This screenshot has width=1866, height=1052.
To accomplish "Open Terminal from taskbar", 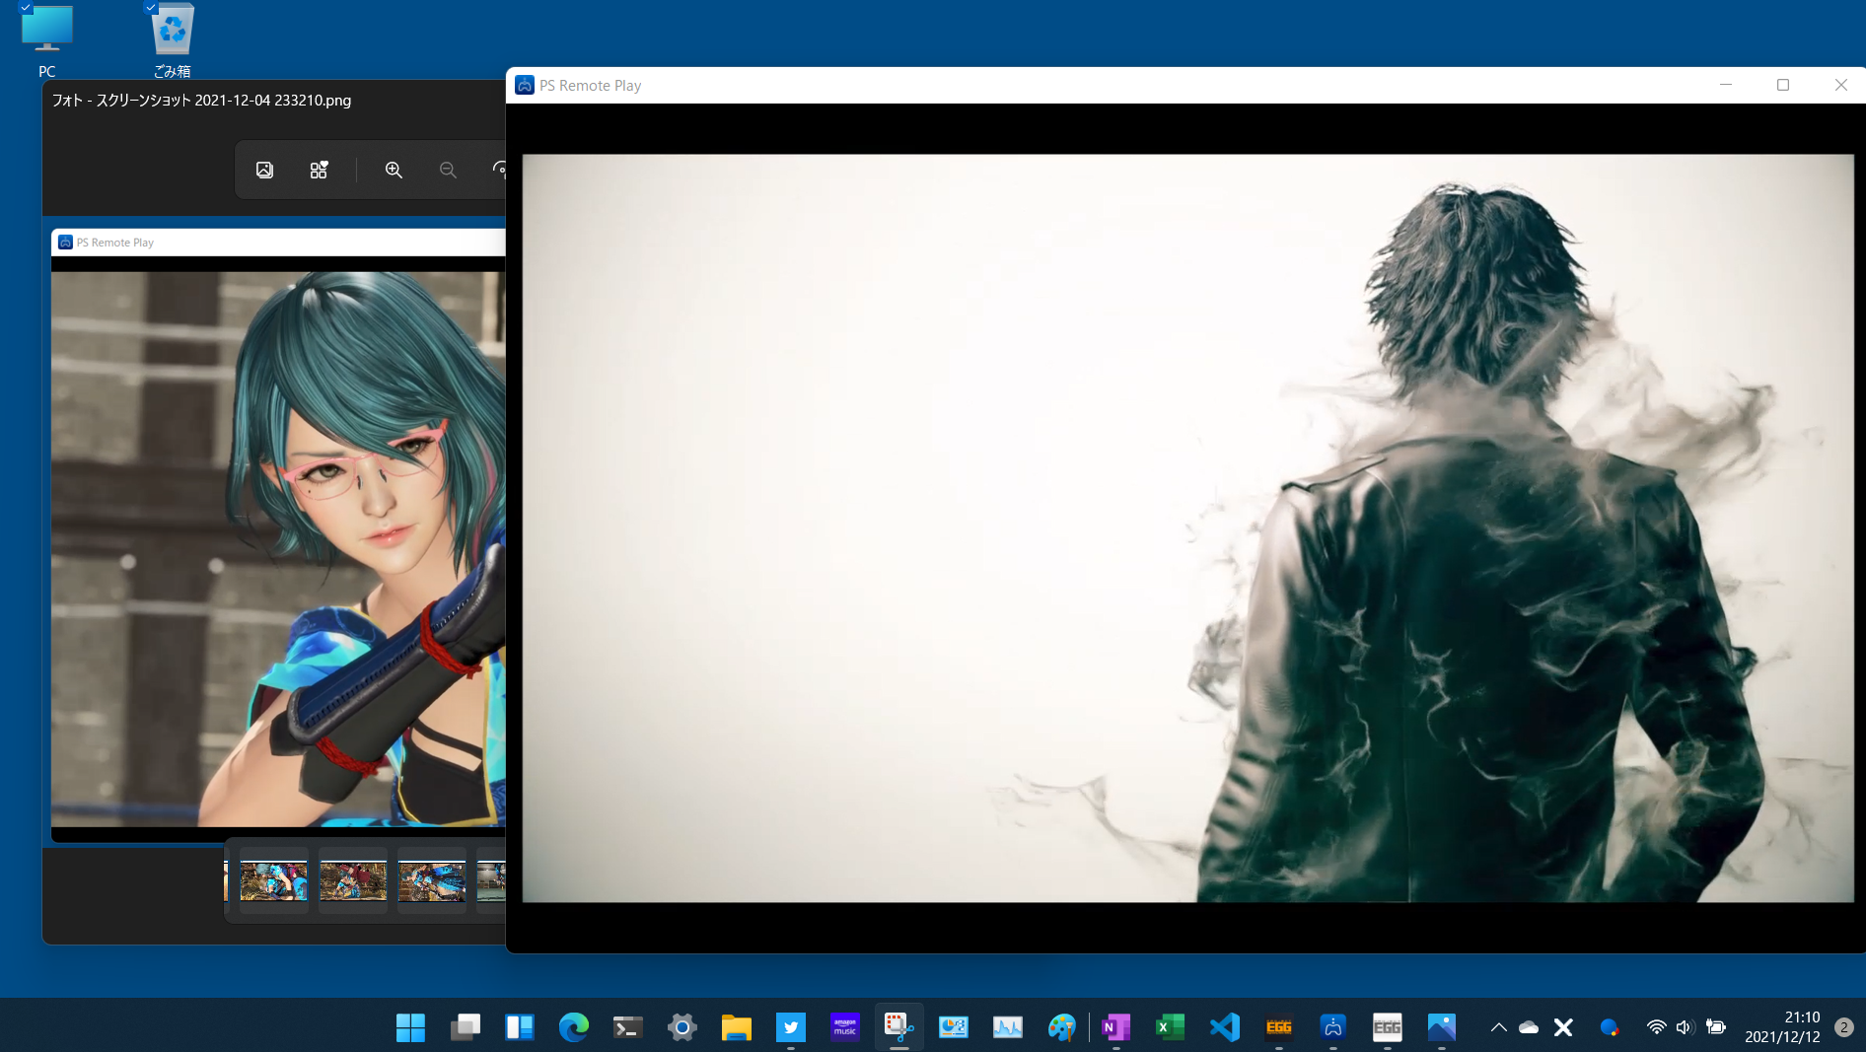I will (627, 1027).
